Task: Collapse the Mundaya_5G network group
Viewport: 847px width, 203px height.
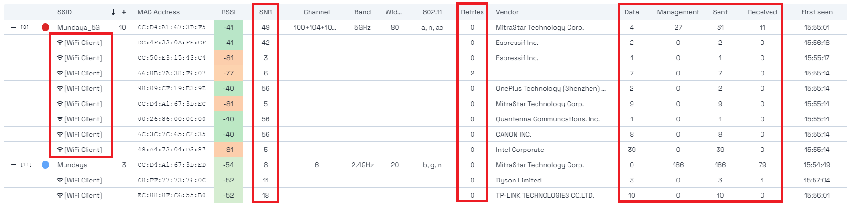Action: tap(14, 27)
